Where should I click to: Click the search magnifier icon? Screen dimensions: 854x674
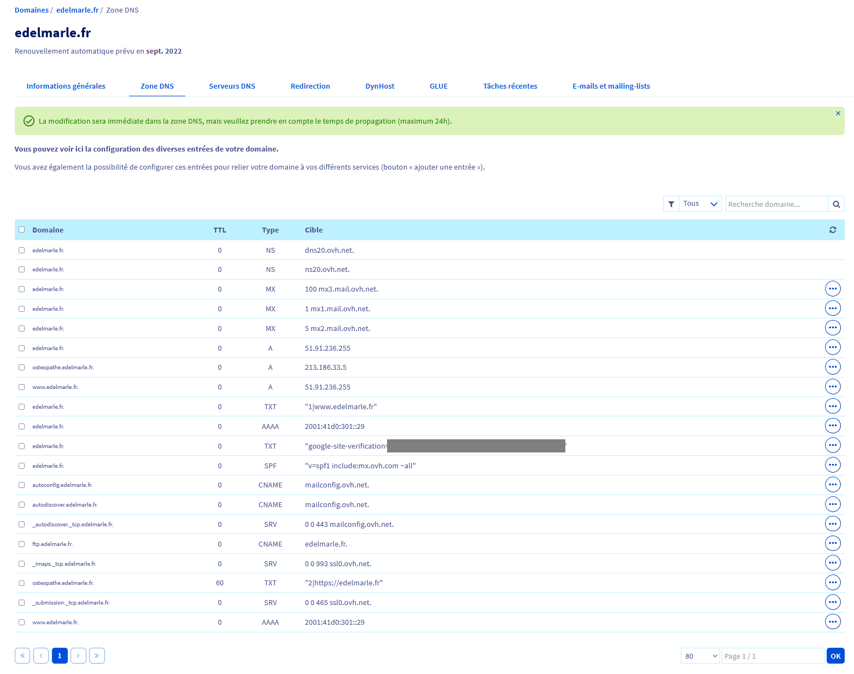[x=836, y=204]
